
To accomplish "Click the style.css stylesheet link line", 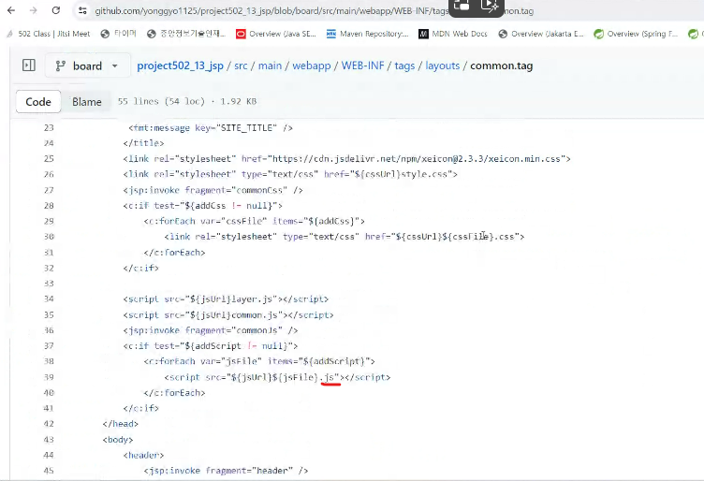I will (x=290, y=174).
